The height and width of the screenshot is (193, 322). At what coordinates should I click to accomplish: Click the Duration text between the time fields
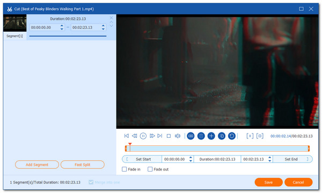click(217, 159)
